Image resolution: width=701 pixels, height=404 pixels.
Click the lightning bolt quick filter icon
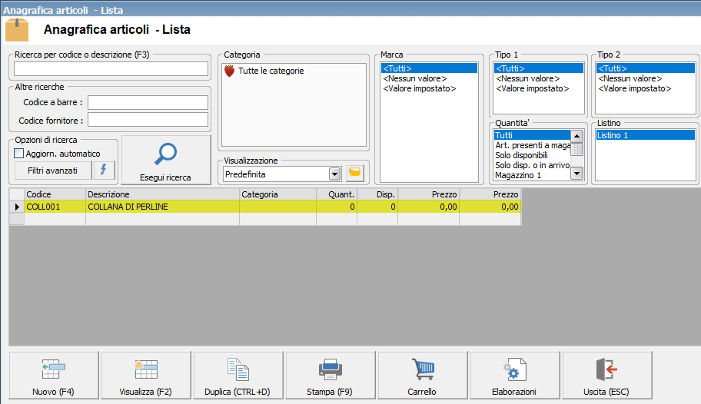[x=104, y=170]
